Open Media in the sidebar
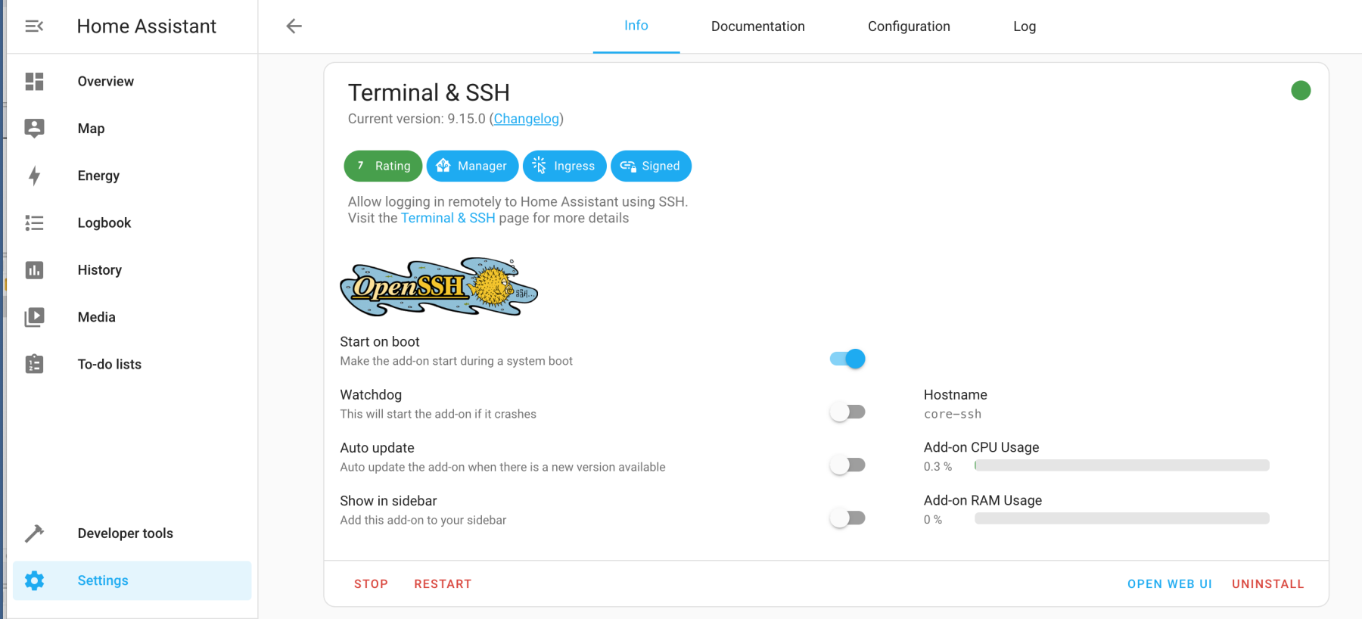1362x619 pixels. point(132,317)
